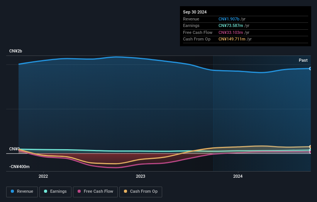Toggle the Earnings legend series
The width and height of the screenshot is (317, 202).
(55, 192)
